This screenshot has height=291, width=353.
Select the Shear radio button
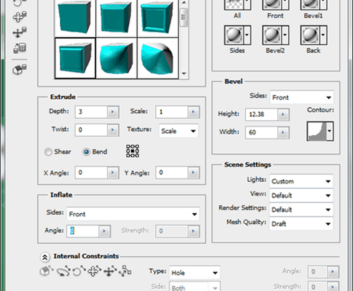pos(48,152)
